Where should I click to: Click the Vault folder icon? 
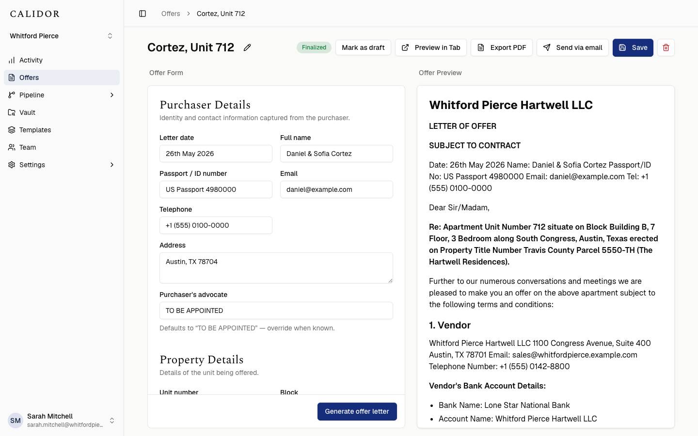tap(12, 112)
